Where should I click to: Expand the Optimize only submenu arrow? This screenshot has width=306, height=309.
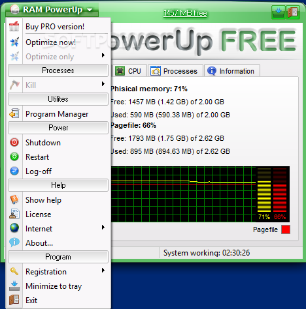coord(103,55)
